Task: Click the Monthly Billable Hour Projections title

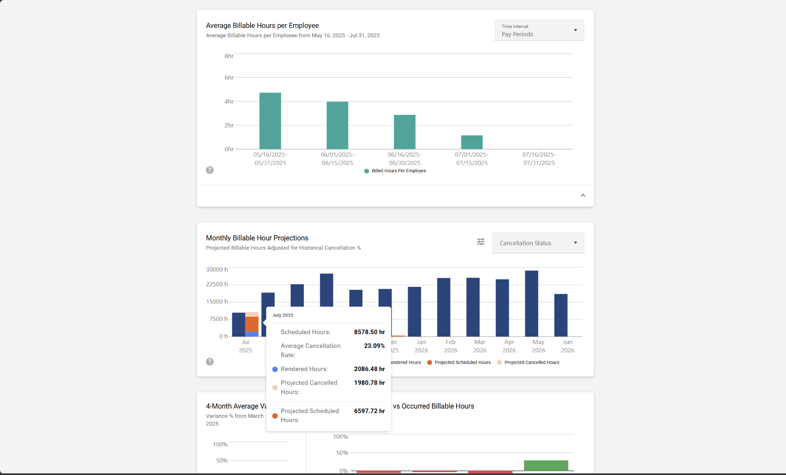Action: click(x=257, y=238)
